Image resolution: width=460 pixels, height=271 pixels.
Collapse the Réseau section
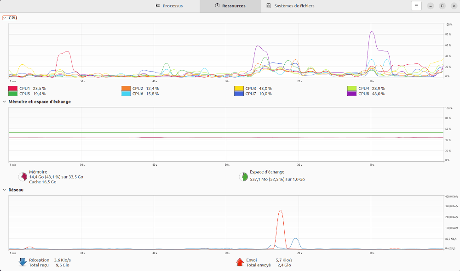pos(5,190)
